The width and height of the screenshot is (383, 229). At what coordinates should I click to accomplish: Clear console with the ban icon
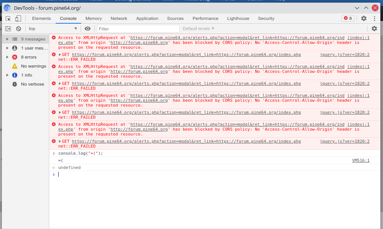coord(18,29)
